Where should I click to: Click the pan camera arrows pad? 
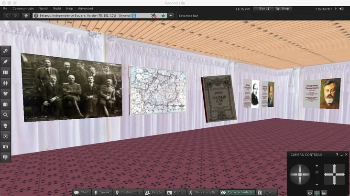pos(334,175)
